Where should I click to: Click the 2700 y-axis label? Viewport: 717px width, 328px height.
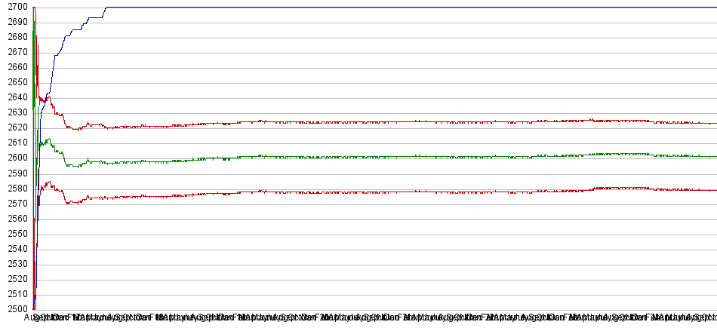click(x=14, y=7)
